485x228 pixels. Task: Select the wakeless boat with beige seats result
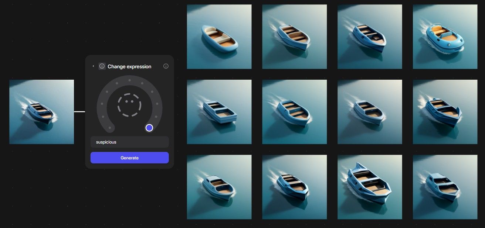219,37
